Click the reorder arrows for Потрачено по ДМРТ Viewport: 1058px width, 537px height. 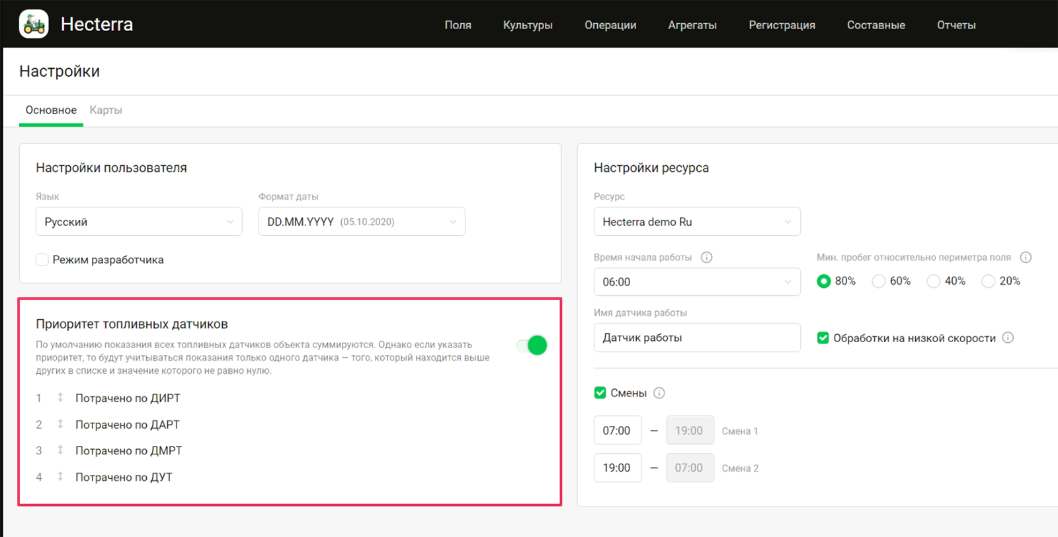pos(60,450)
